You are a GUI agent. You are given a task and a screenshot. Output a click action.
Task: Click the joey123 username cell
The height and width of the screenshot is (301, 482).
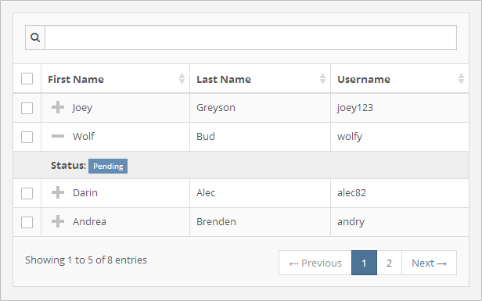(400, 108)
